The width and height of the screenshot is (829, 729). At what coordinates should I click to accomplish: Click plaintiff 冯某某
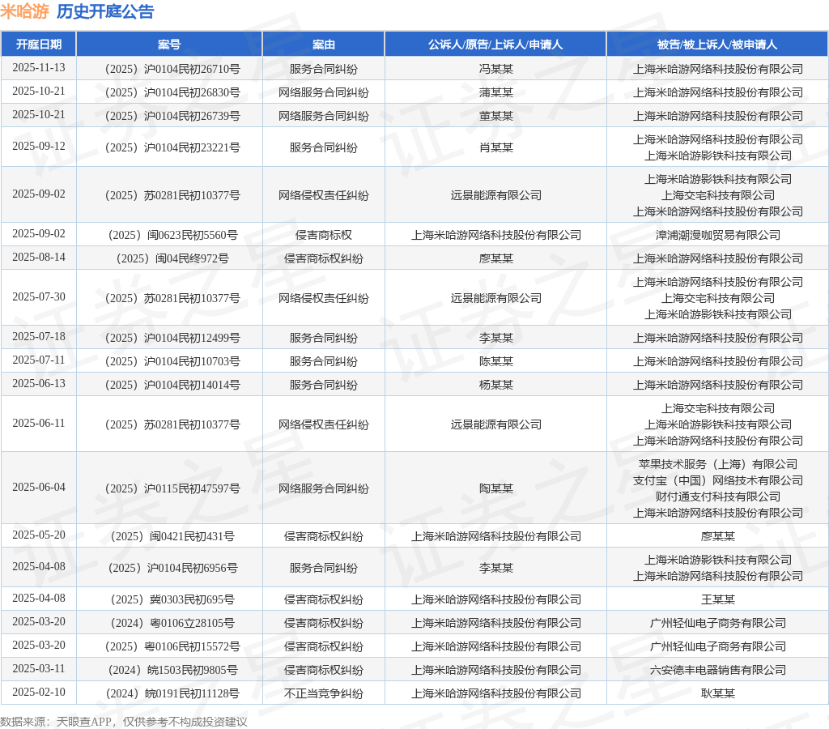(x=496, y=69)
